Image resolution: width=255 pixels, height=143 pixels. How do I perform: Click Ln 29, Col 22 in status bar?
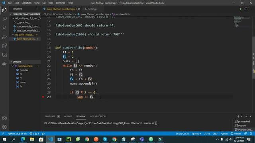(x=182, y=133)
